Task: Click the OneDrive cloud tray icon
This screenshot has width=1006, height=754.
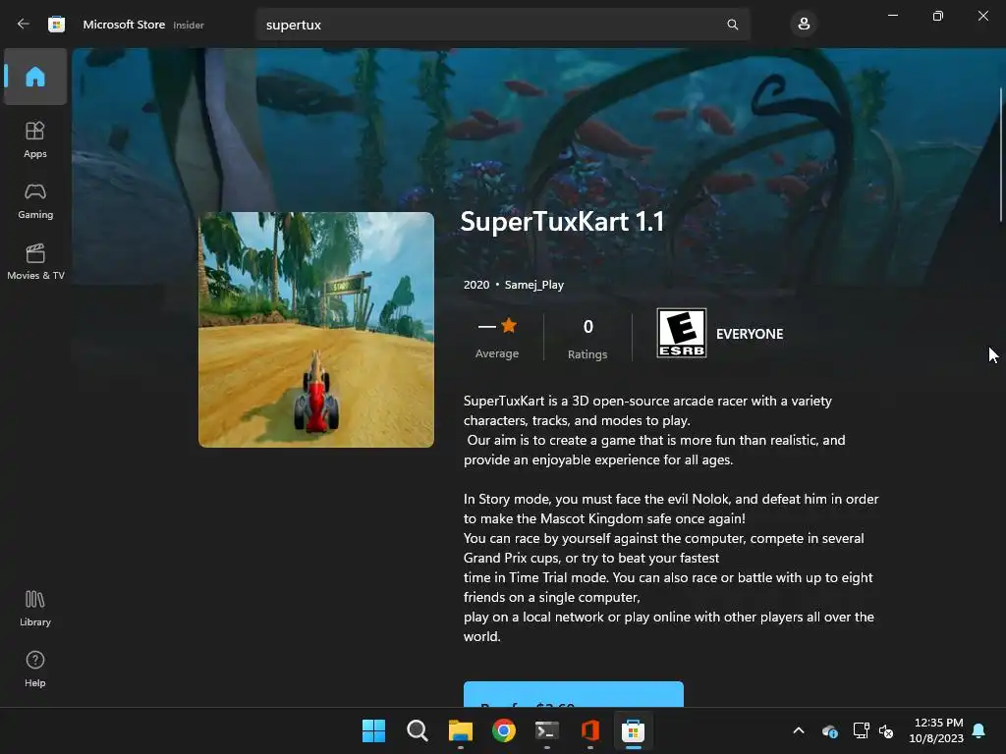Action: pyautogui.click(x=829, y=730)
